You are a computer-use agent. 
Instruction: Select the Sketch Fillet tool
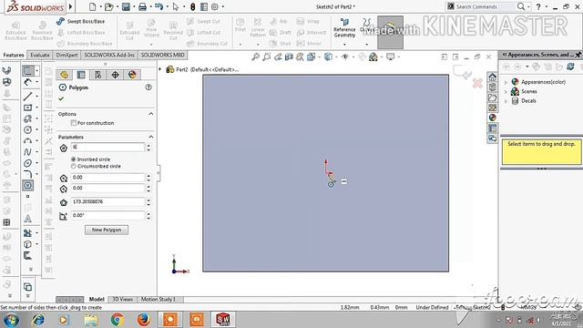click(x=28, y=174)
